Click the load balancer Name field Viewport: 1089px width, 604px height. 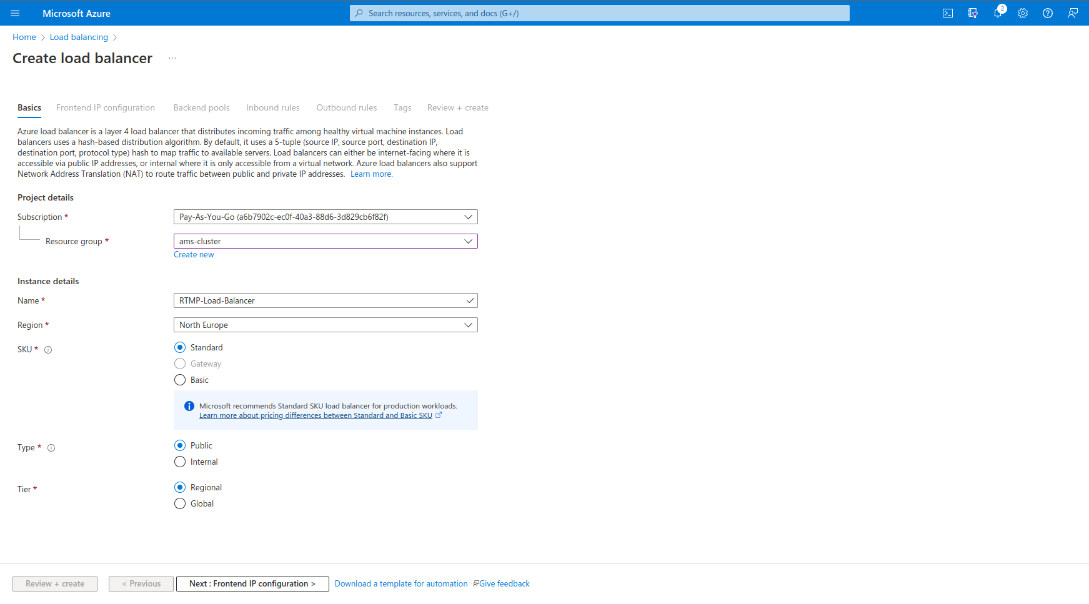coord(326,300)
